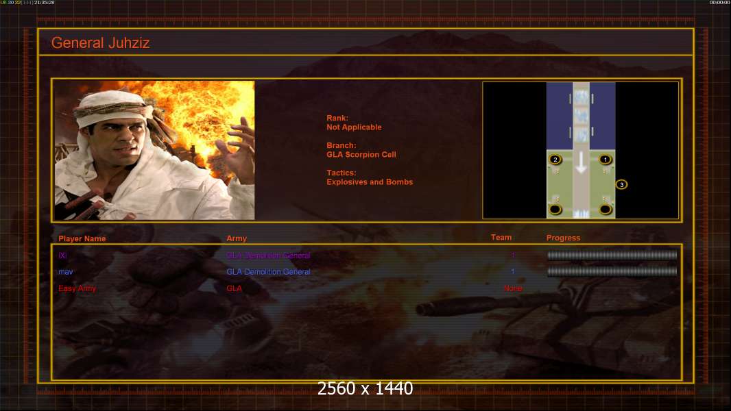
Task: Click Easy Army's 'GLA' army entry
Action: (234, 288)
